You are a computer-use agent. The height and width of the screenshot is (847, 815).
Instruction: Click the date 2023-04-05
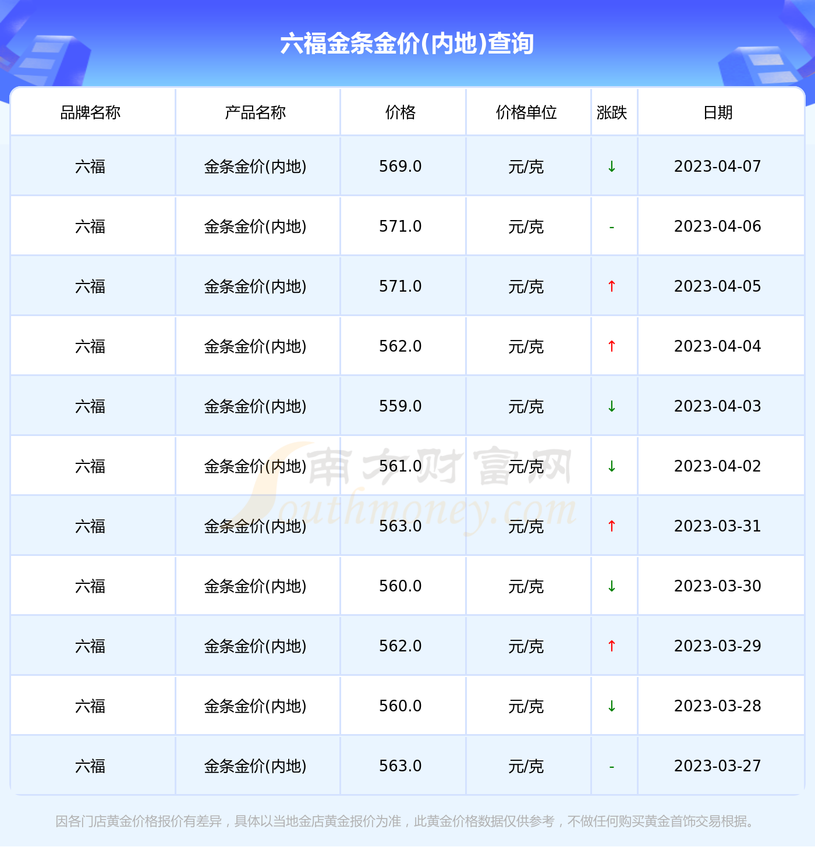(x=718, y=286)
